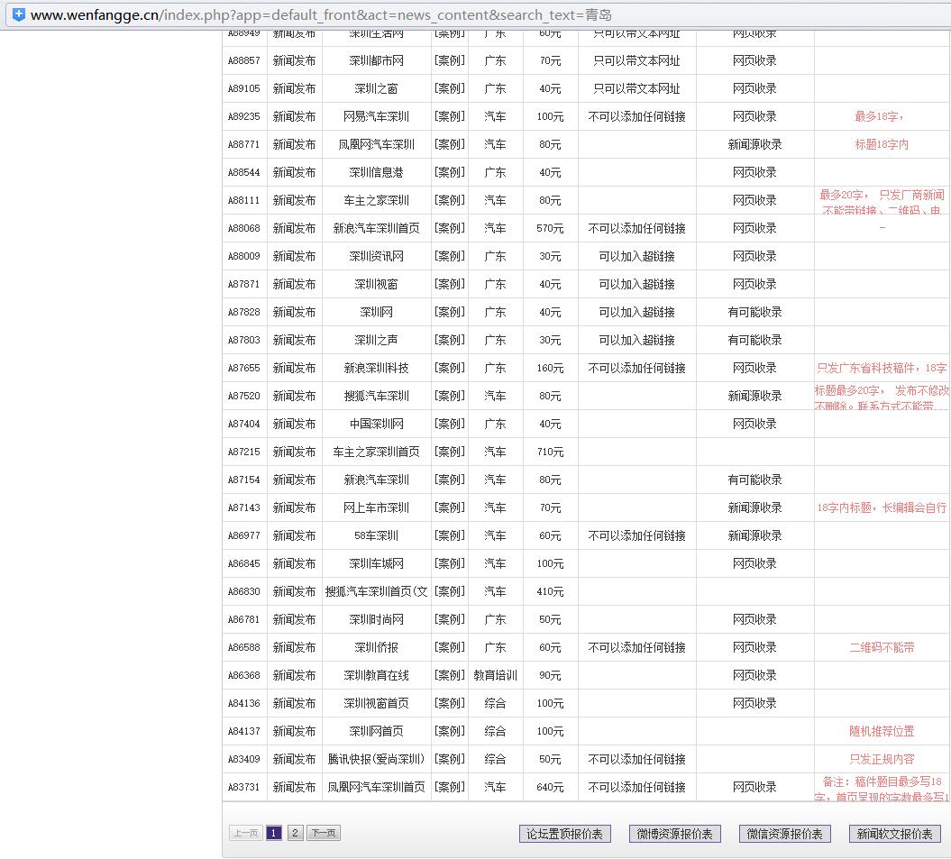Screen dimensions: 951x859
Task: Open 深圳时尚网 site entry
Action: click(376, 619)
